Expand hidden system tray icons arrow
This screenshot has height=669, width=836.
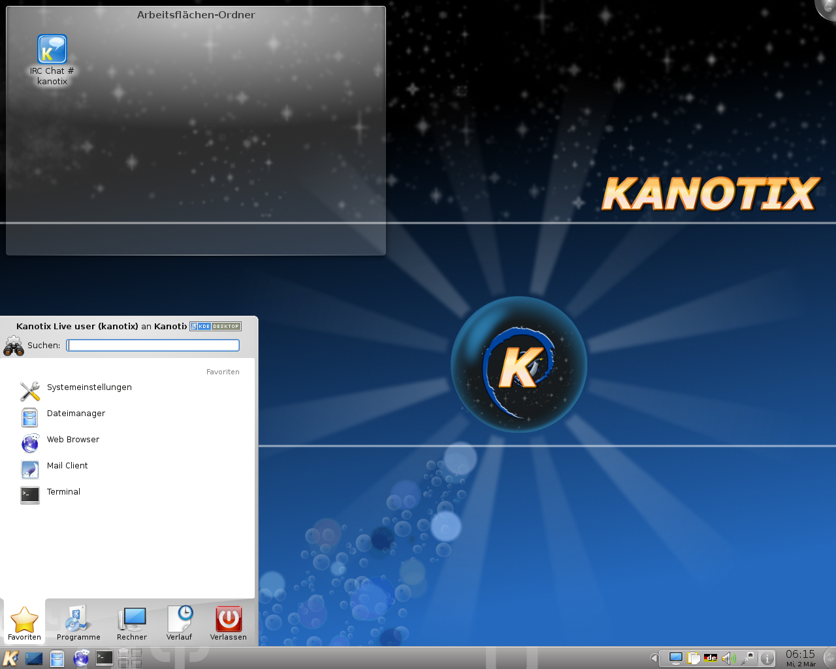tap(654, 658)
